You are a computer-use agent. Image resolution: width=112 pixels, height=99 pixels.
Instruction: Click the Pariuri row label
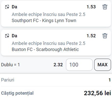[x=8, y=80]
